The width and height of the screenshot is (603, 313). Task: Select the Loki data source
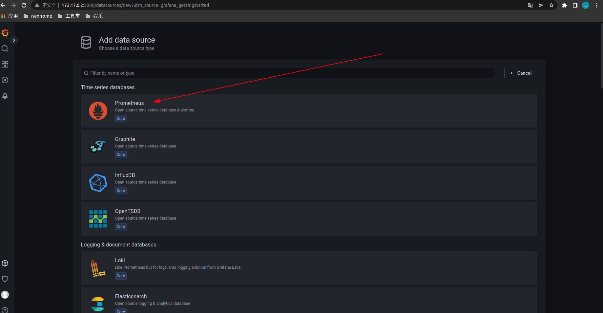309,268
